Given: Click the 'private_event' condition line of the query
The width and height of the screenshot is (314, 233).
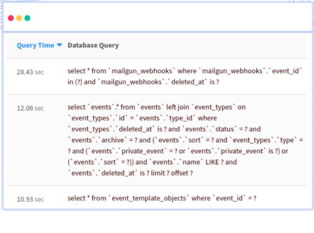Looking at the screenshot, I should pyautogui.click(x=178, y=151).
